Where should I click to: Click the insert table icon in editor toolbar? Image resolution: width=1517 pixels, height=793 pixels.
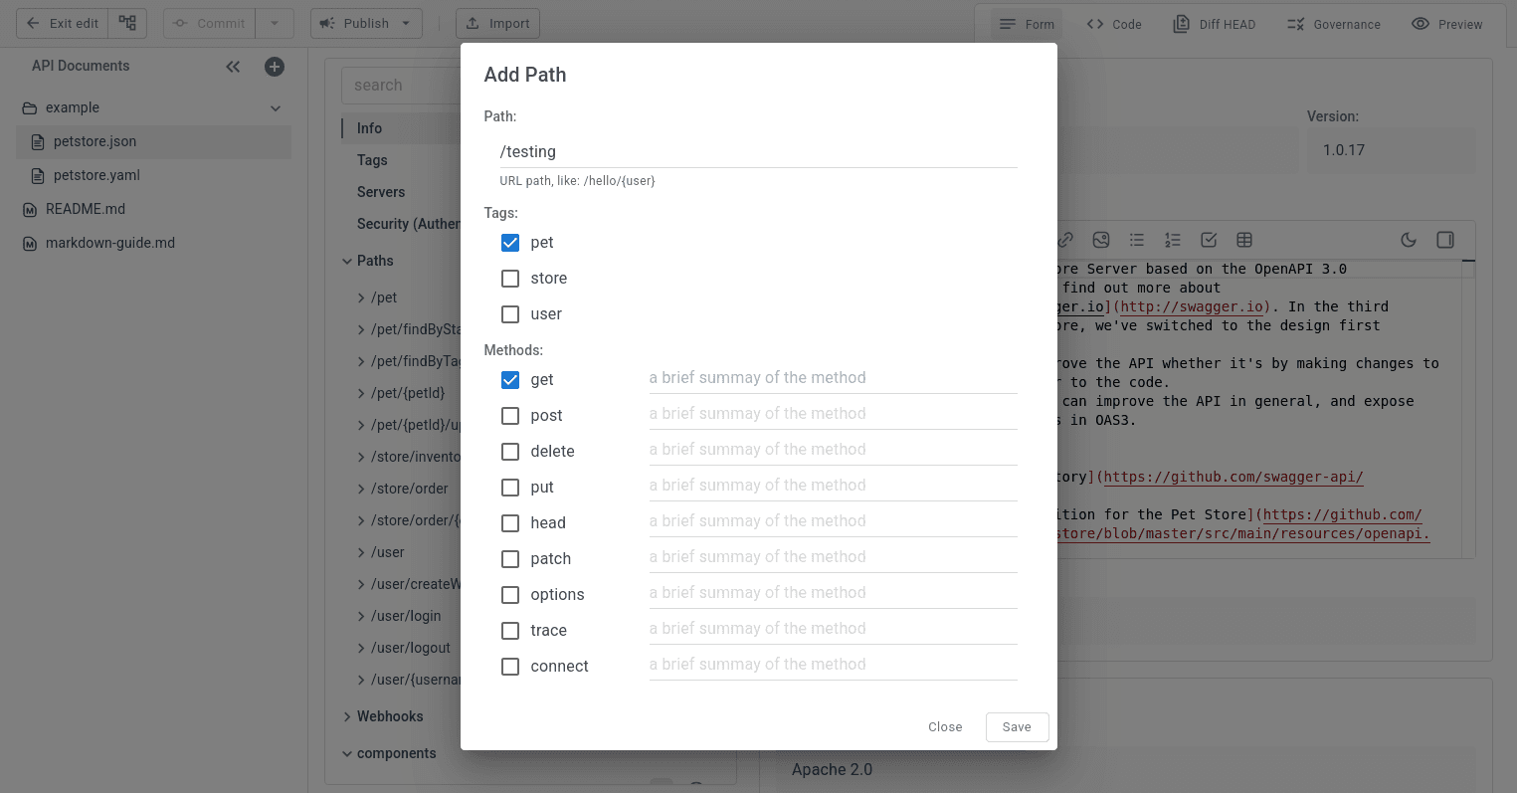pos(1244,240)
